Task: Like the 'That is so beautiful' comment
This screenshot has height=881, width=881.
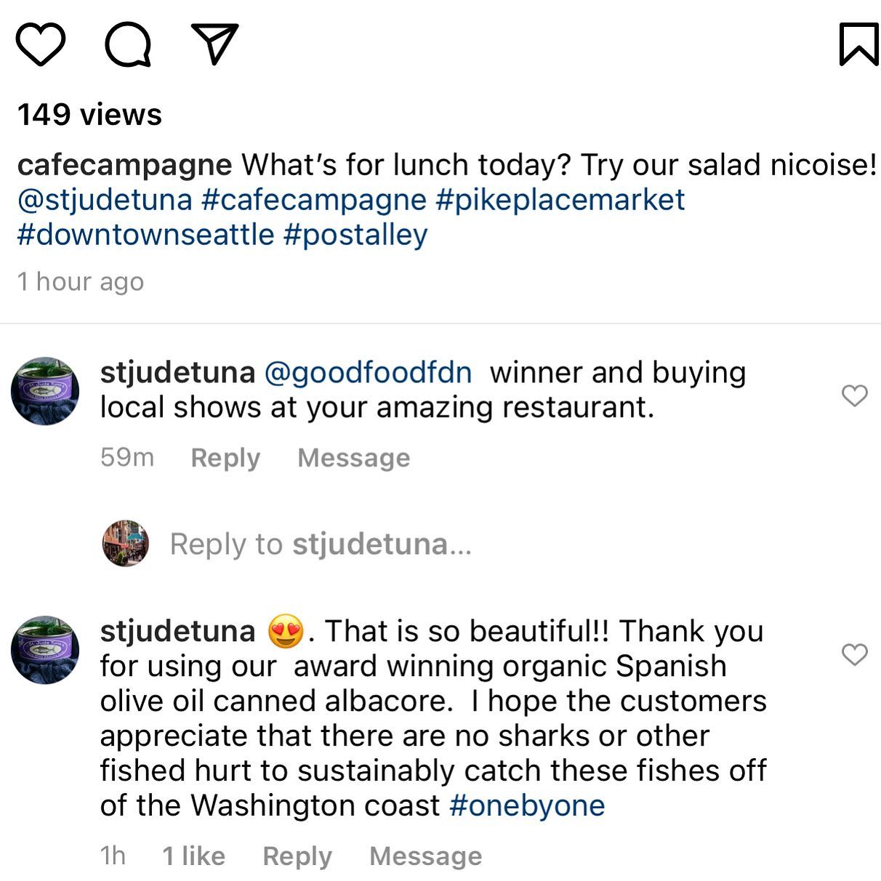Action: click(854, 654)
